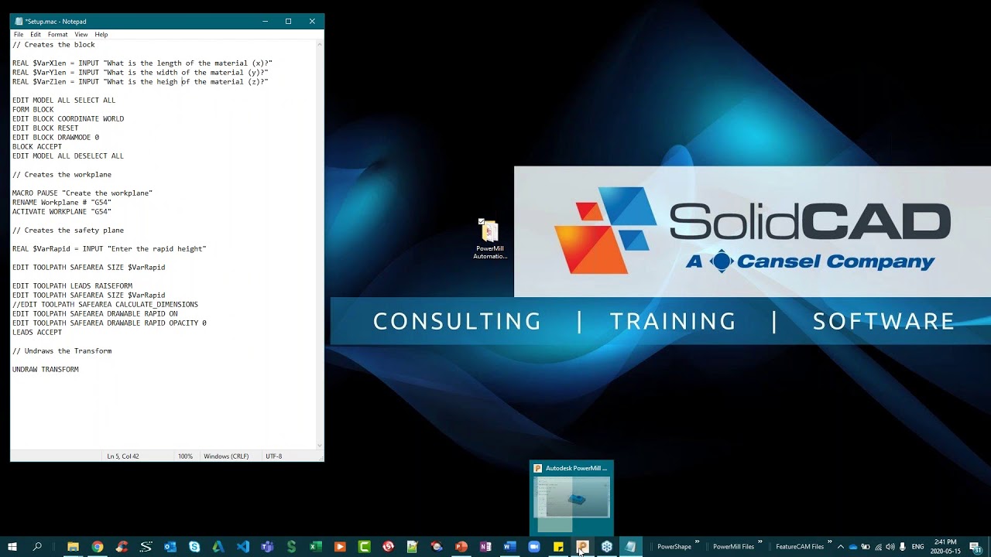This screenshot has height=557, width=991.
Task: Open the Help menu in Notepad
Action: click(101, 34)
